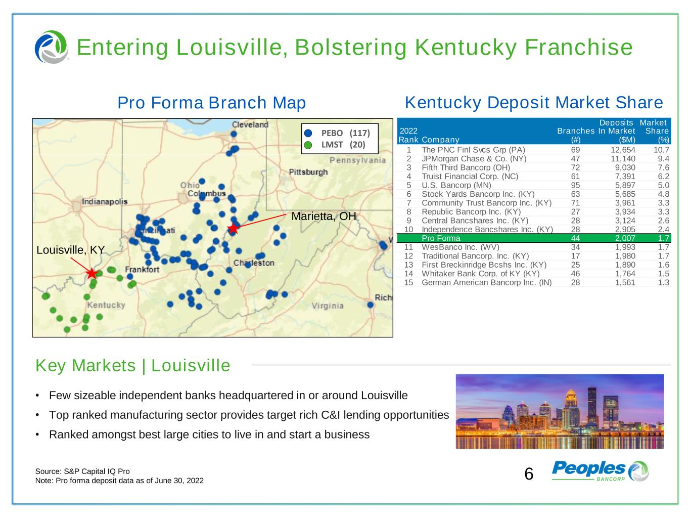Select The PNC Finl Svcs Grp row

click(x=534, y=150)
